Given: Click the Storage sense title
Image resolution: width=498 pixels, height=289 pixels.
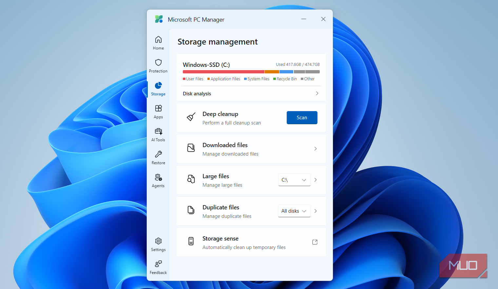Looking at the screenshot, I should 220,239.
